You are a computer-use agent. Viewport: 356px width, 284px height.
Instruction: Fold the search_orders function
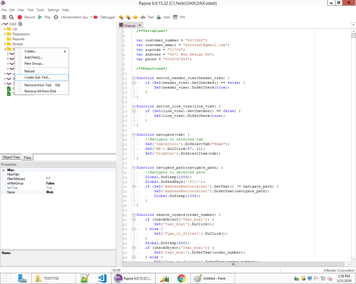(134, 215)
